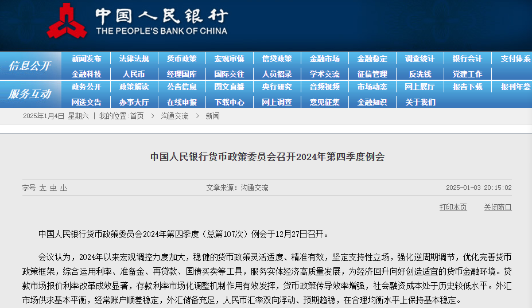This screenshot has height=308, width=532.
Task: Open 经理国库 section
Action: pyautogui.click(x=181, y=74)
